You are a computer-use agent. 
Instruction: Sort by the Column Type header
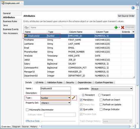(108, 32)
